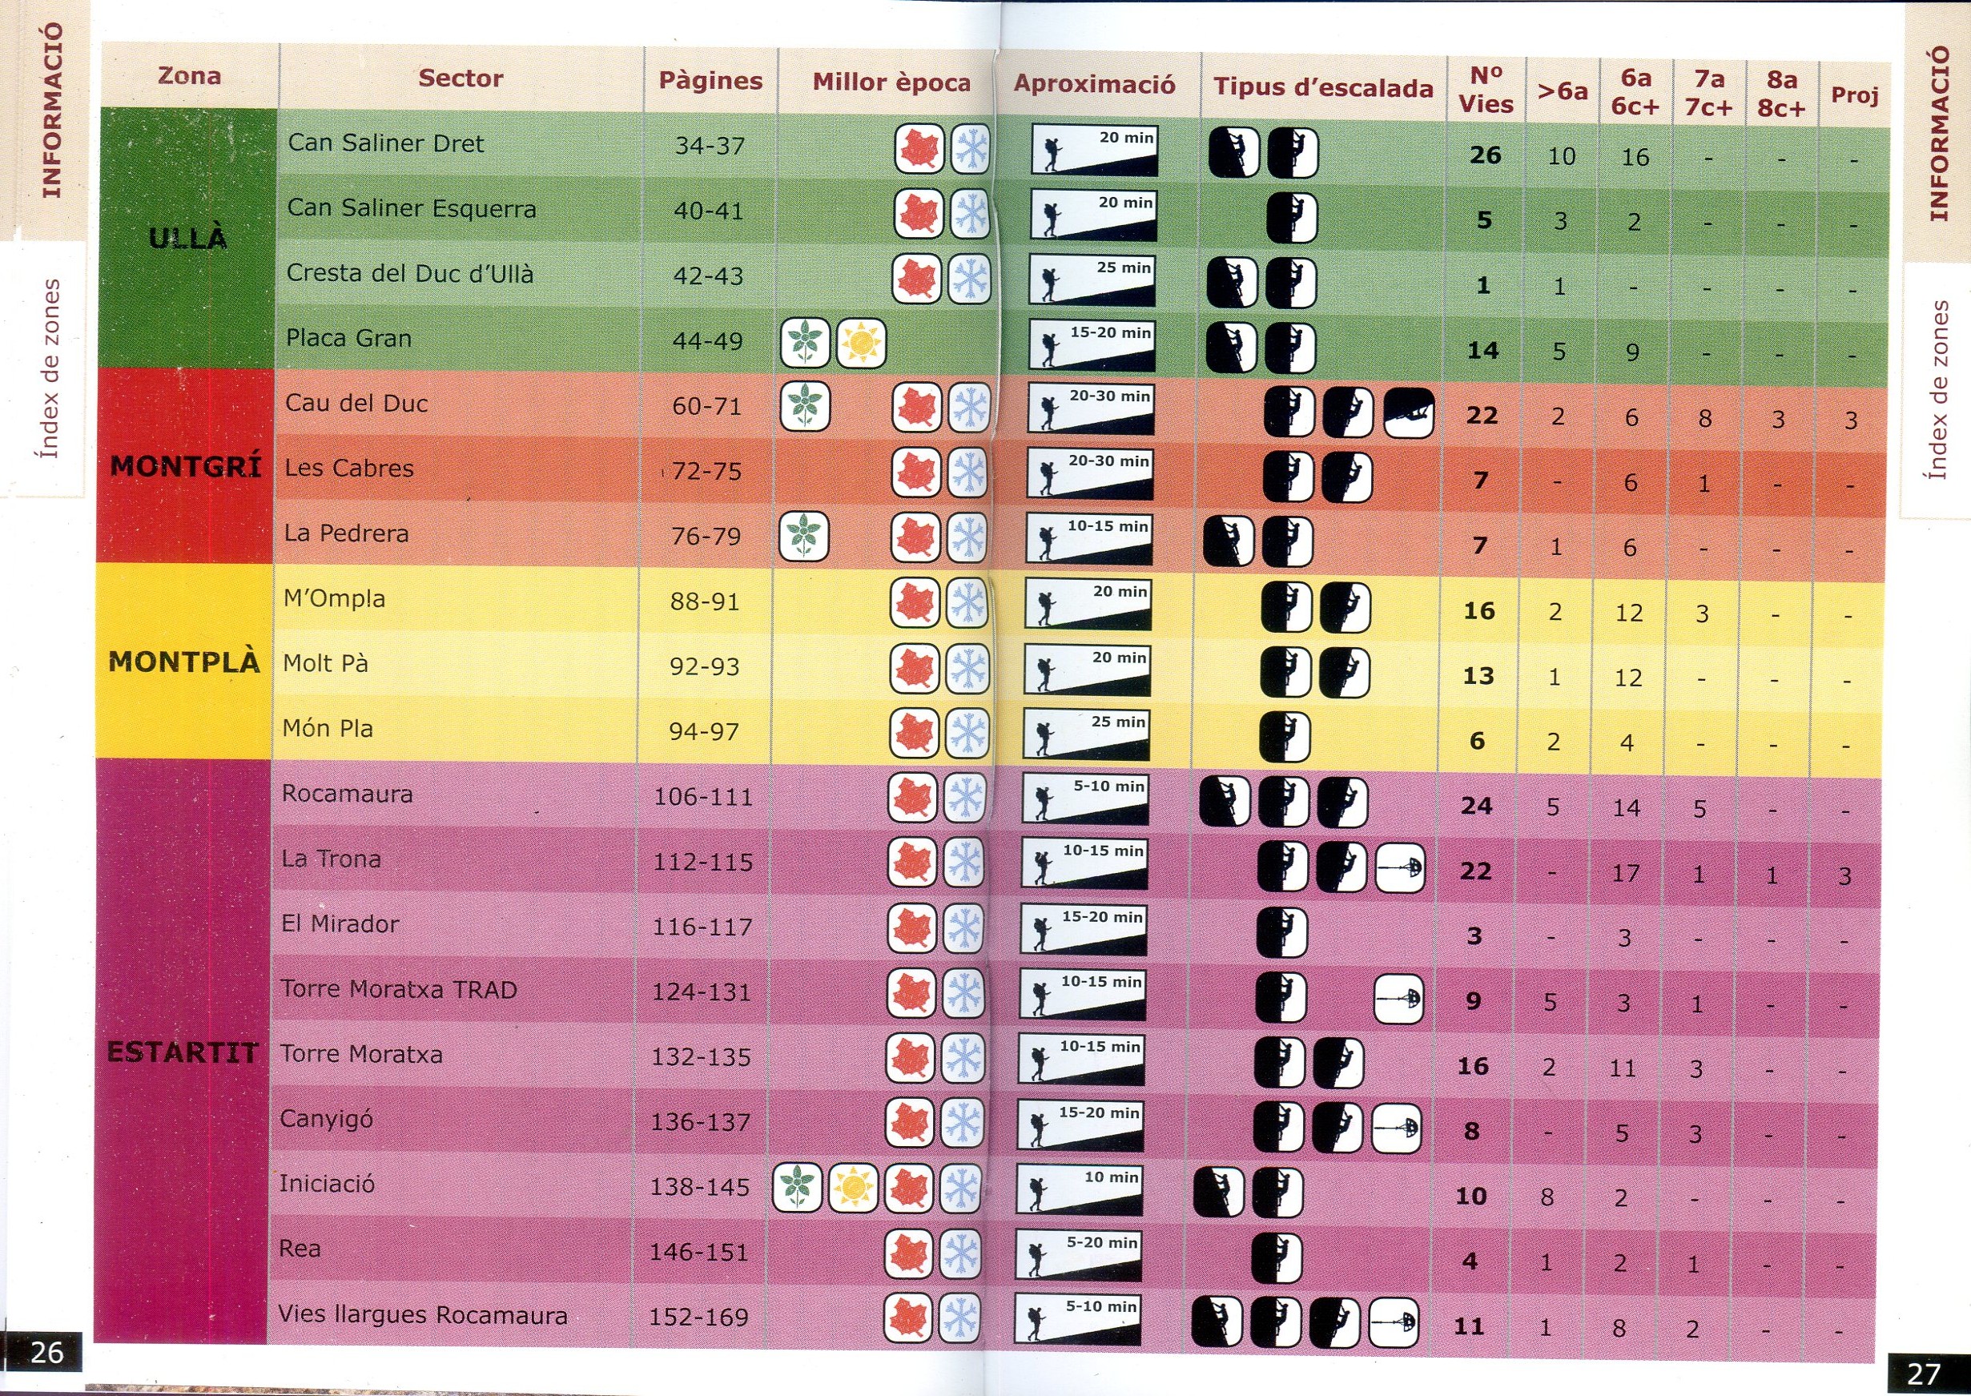Click the sun icon in Placa Gran row

860,344
